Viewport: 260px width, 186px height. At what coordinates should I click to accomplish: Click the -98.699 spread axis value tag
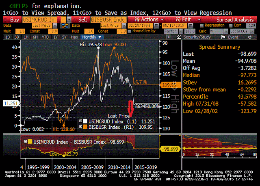170,149
